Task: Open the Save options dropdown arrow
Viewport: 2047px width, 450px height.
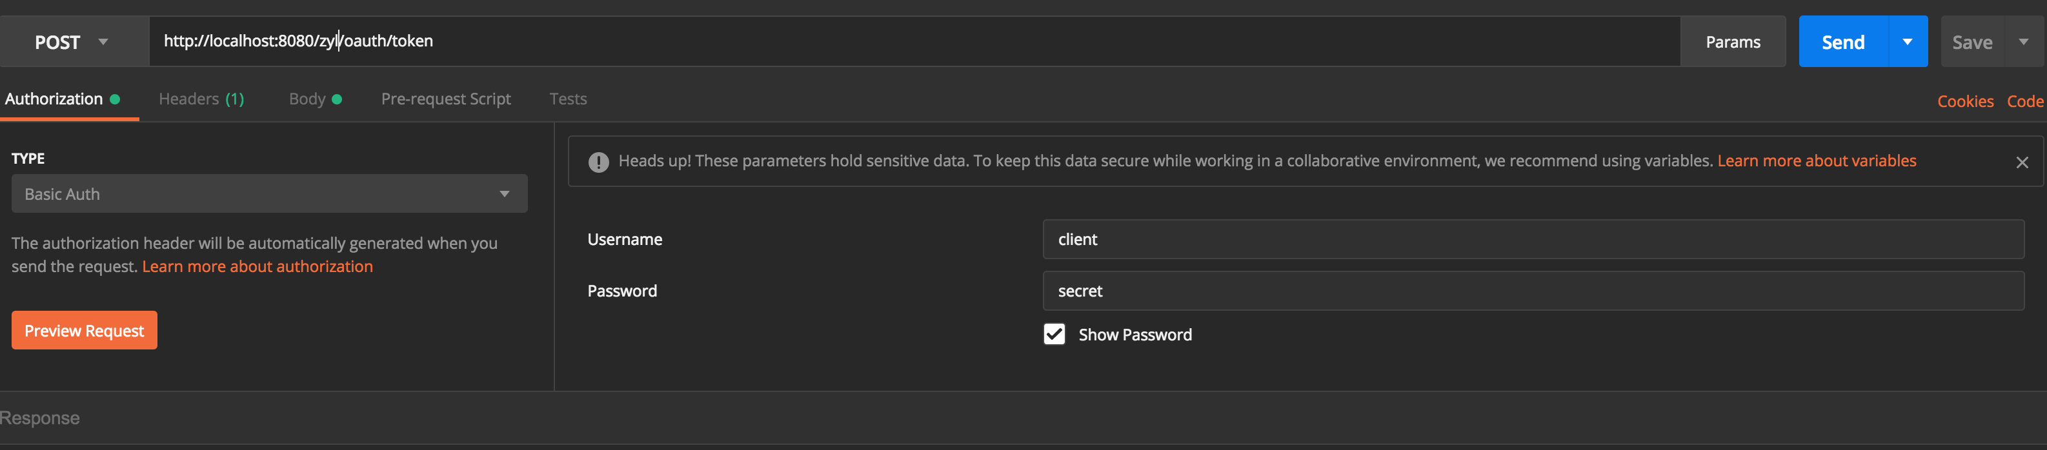Action: tap(2023, 42)
